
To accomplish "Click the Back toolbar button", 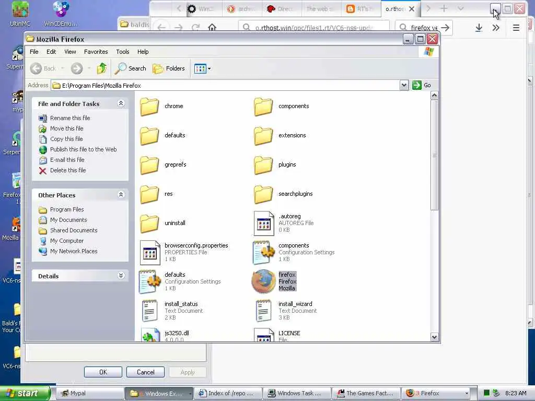I will 43,68.
